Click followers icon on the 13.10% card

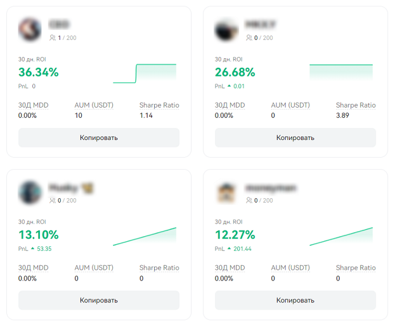(53, 201)
